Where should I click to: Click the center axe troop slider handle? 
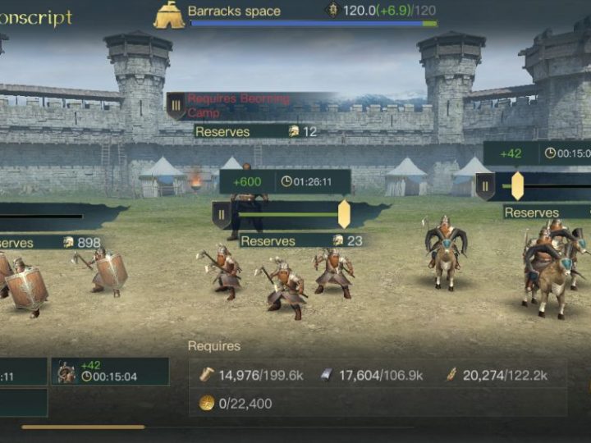344,214
